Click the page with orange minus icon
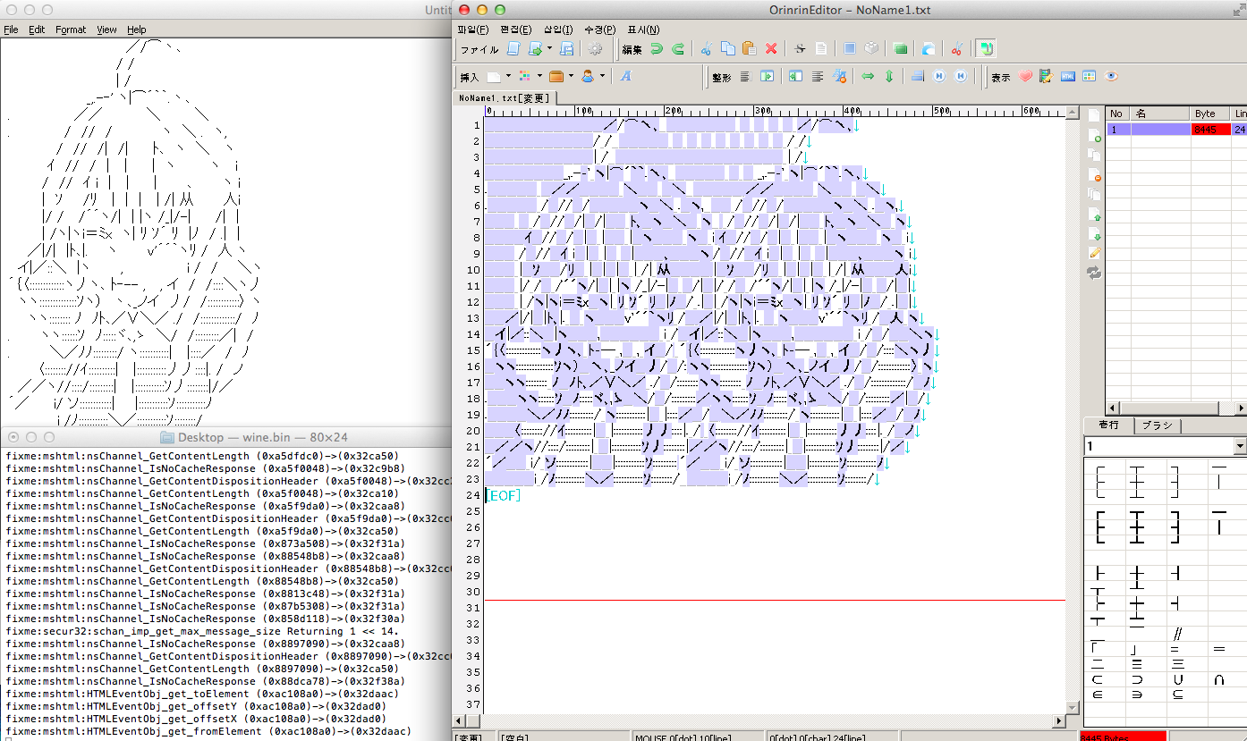The image size is (1247, 741). (1094, 175)
